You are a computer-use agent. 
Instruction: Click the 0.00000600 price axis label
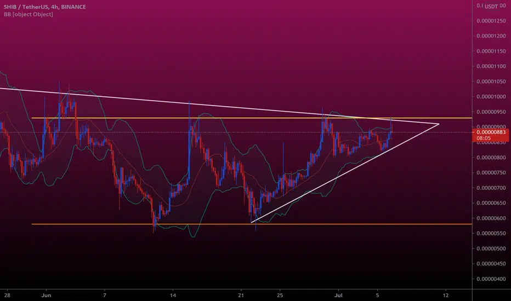click(491, 218)
